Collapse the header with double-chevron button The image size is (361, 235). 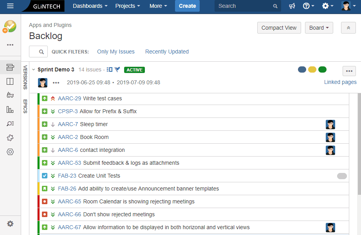coord(348,28)
